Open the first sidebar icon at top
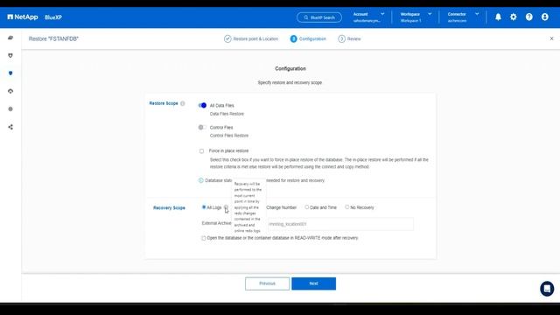Image resolution: width=560 pixels, height=315 pixels. tap(10, 38)
